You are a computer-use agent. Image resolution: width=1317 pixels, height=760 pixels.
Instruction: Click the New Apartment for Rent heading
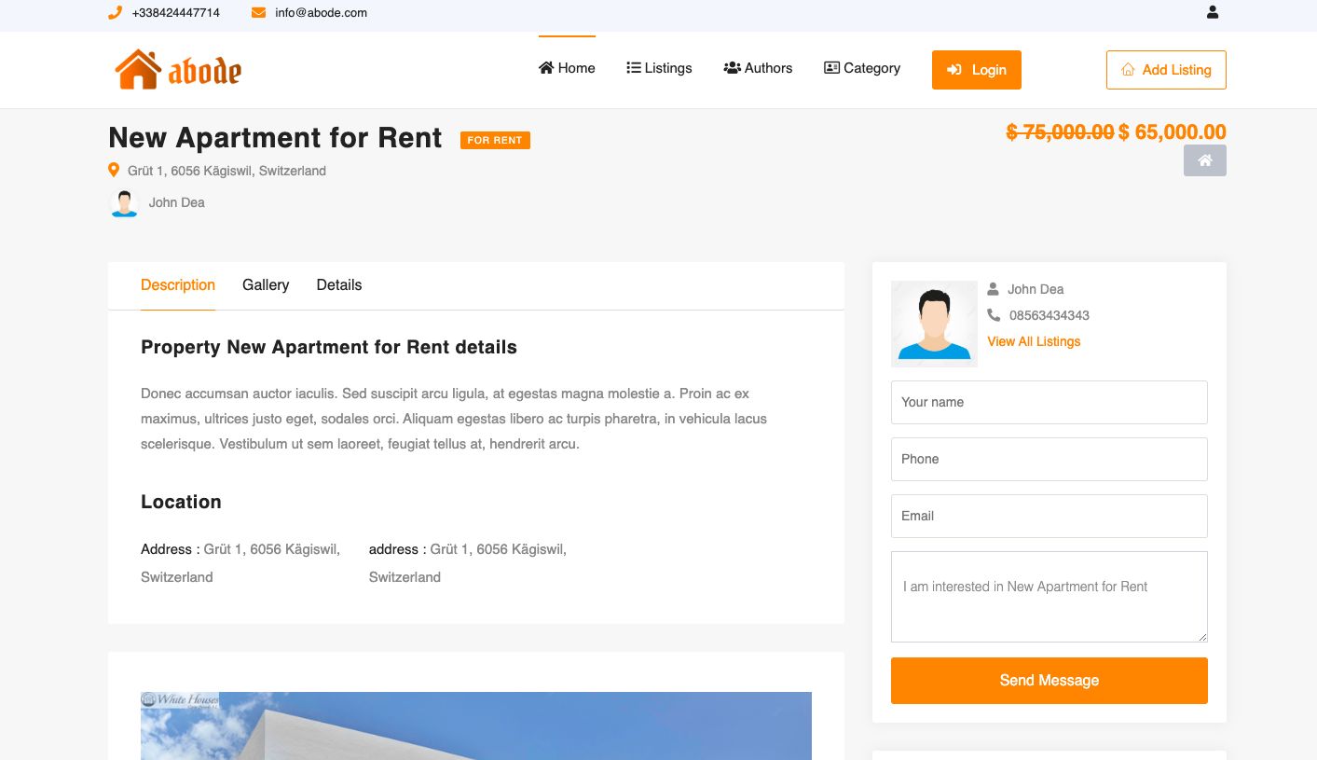[275, 138]
